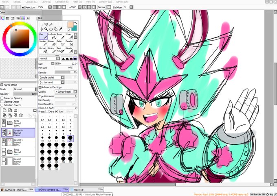
Task: Hide Layer 11 using its eye
Action: (4, 140)
